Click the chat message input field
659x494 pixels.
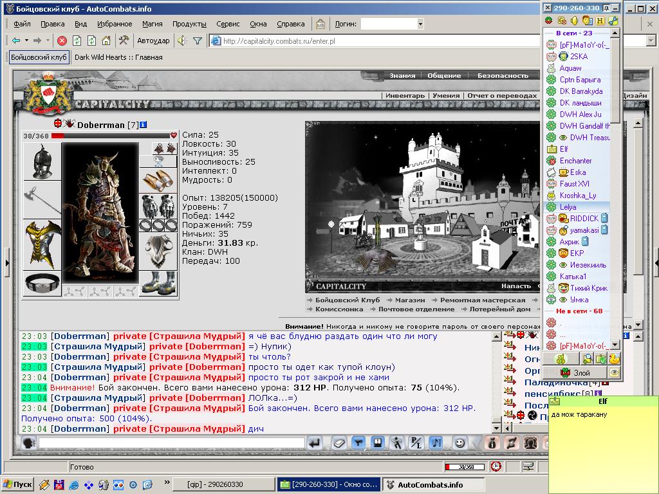(x=171, y=443)
